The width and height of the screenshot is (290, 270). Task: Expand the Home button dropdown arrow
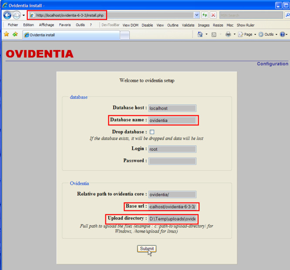coord(206,34)
